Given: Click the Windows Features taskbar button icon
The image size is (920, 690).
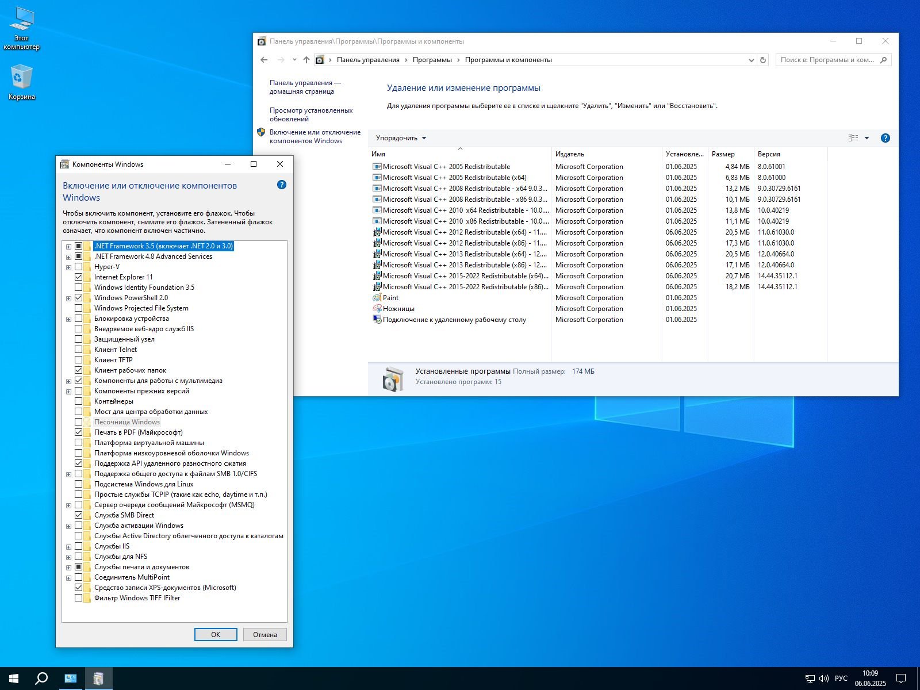Looking at the screenshot, I should pyautogui.click(x=98, y=678).
